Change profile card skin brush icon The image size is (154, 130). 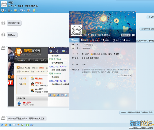coord(125,13)
